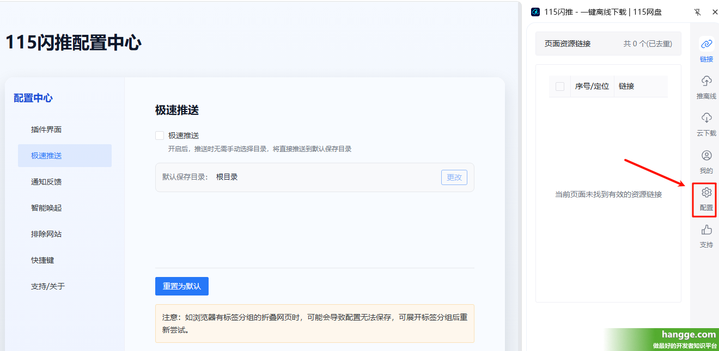Select the 推离线 cloud upload icon
Viewport: 719px width, 351px height.
click(706, 81)
